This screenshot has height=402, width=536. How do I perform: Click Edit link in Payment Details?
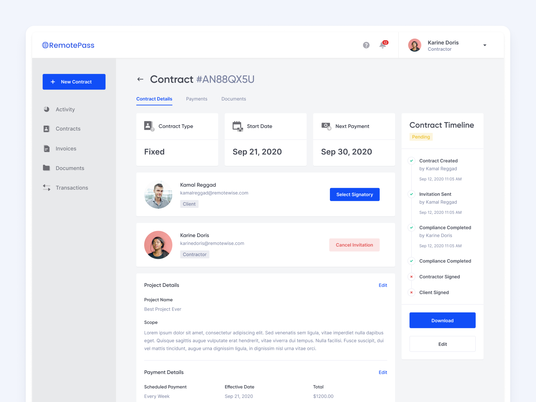click(x=382, y=373)
